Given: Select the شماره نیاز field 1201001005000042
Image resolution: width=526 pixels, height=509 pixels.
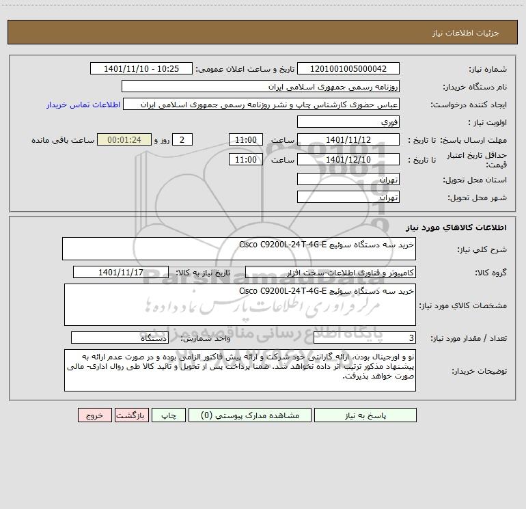Looking at the screenshot, I should pos(348,68).
